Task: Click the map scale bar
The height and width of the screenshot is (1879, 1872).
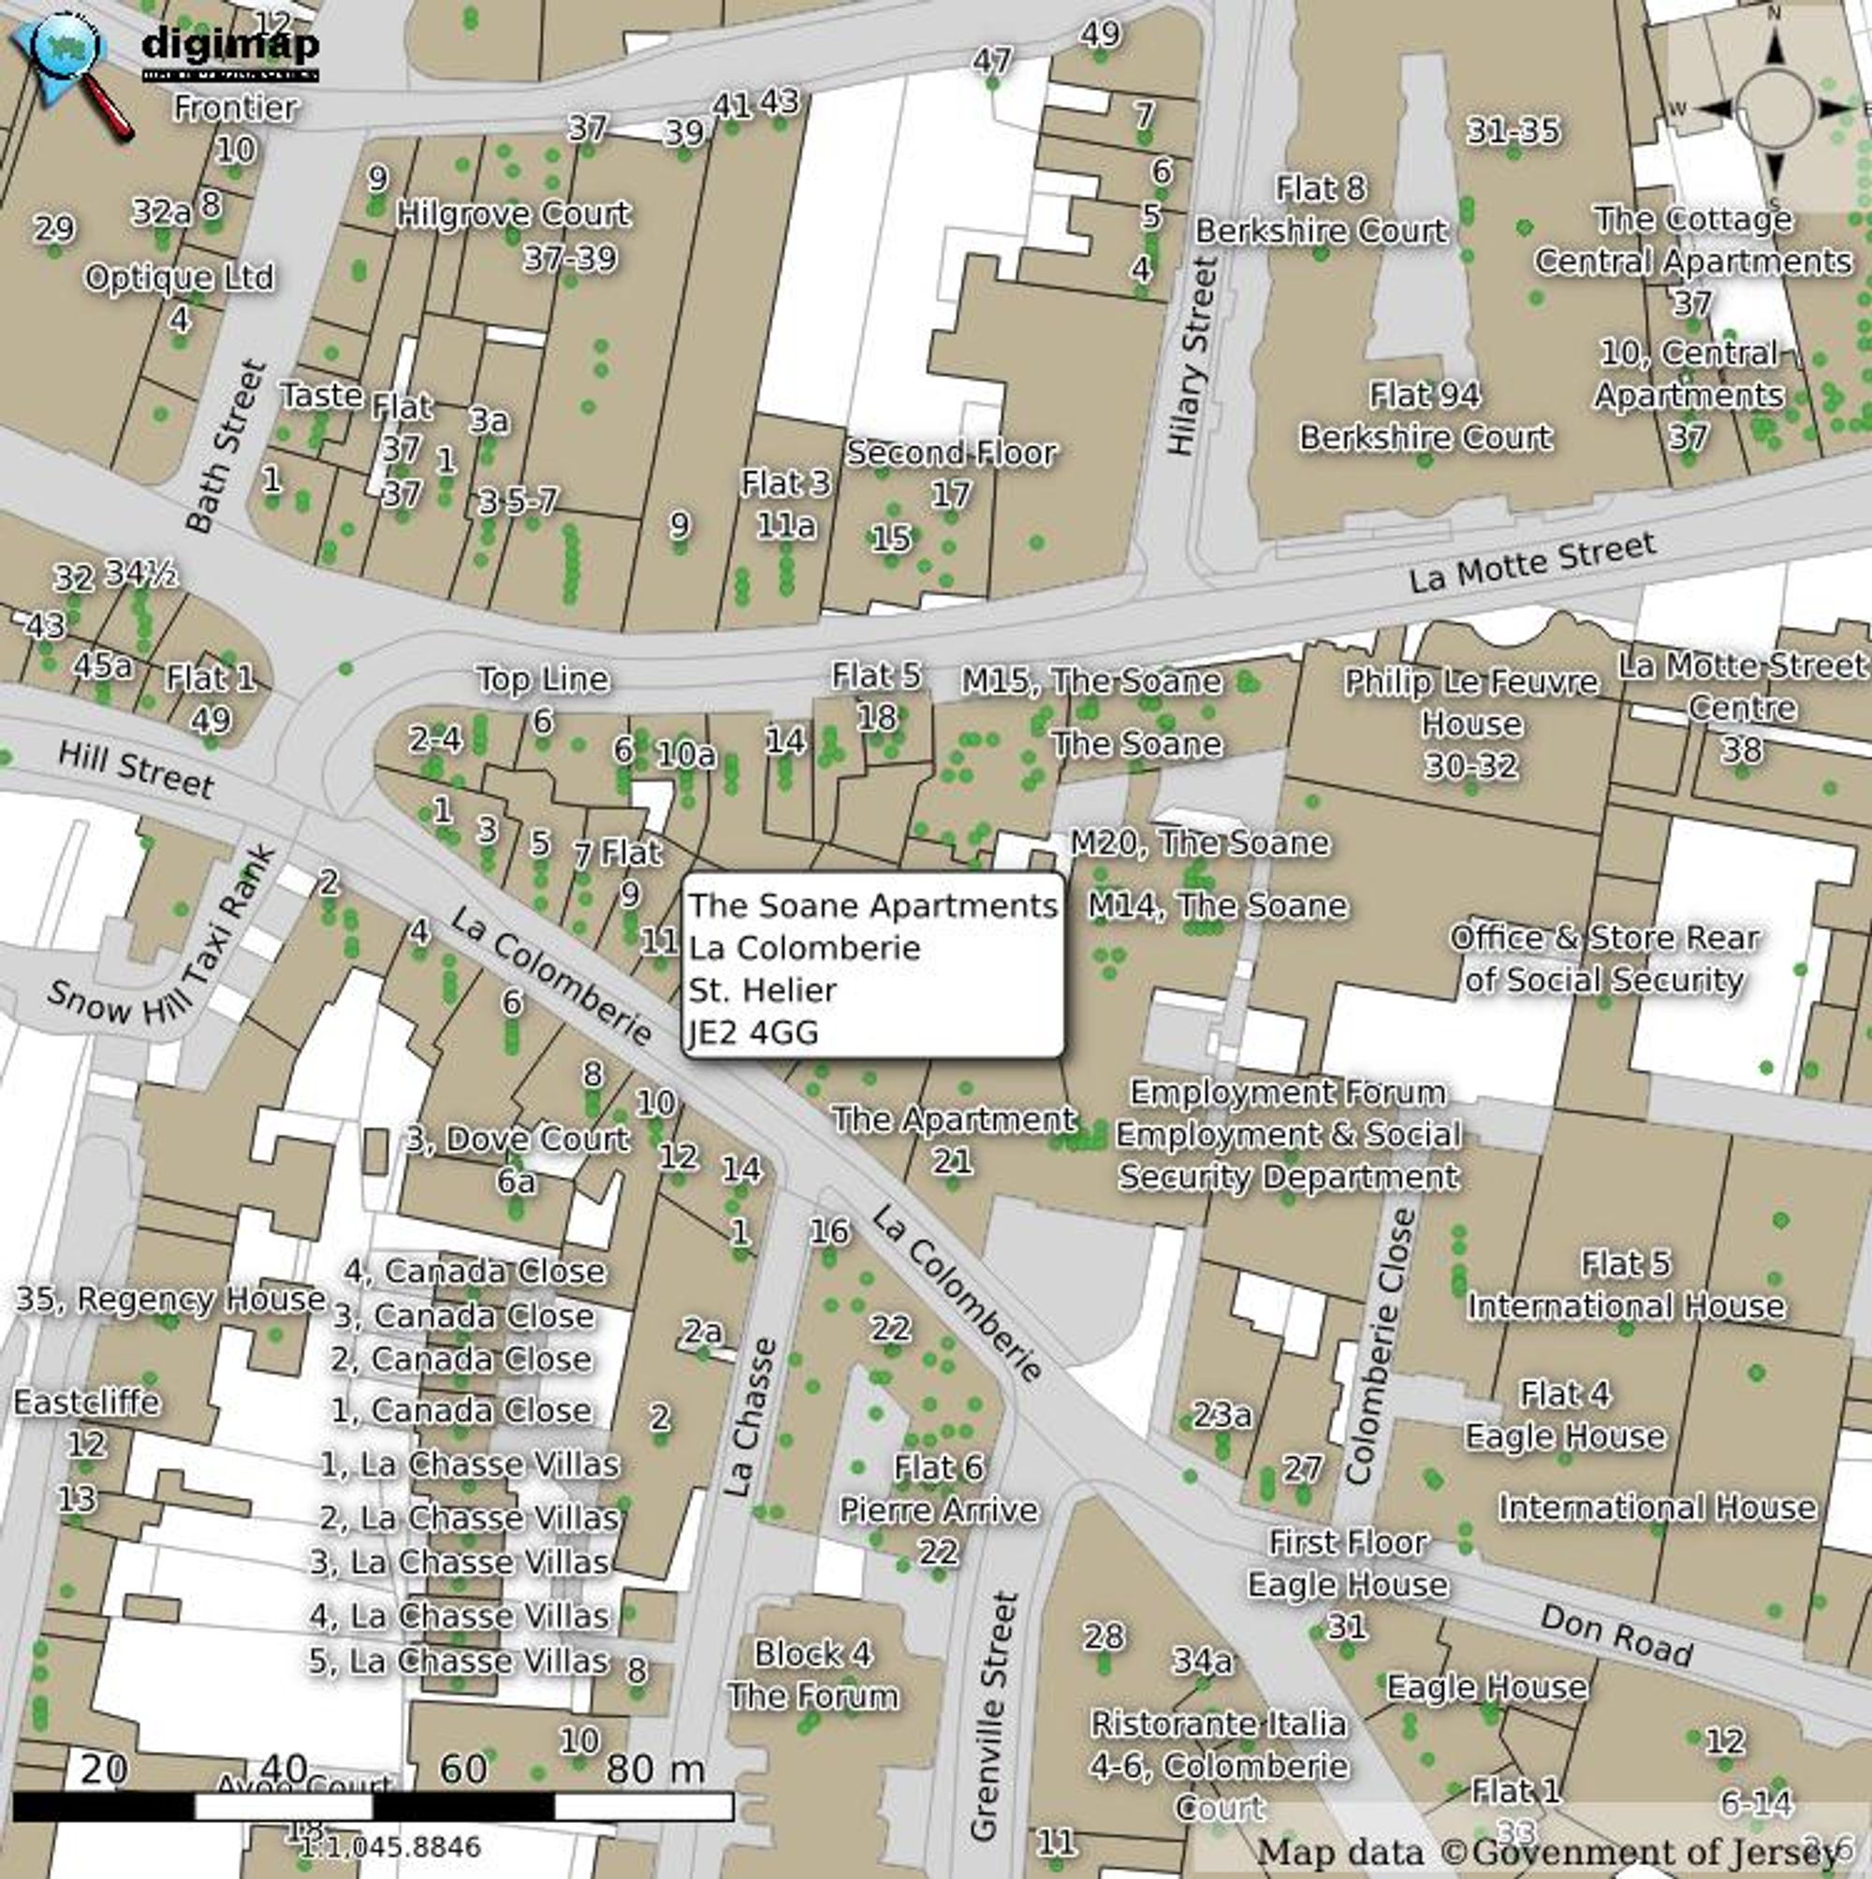Action: coord(373,1807)
